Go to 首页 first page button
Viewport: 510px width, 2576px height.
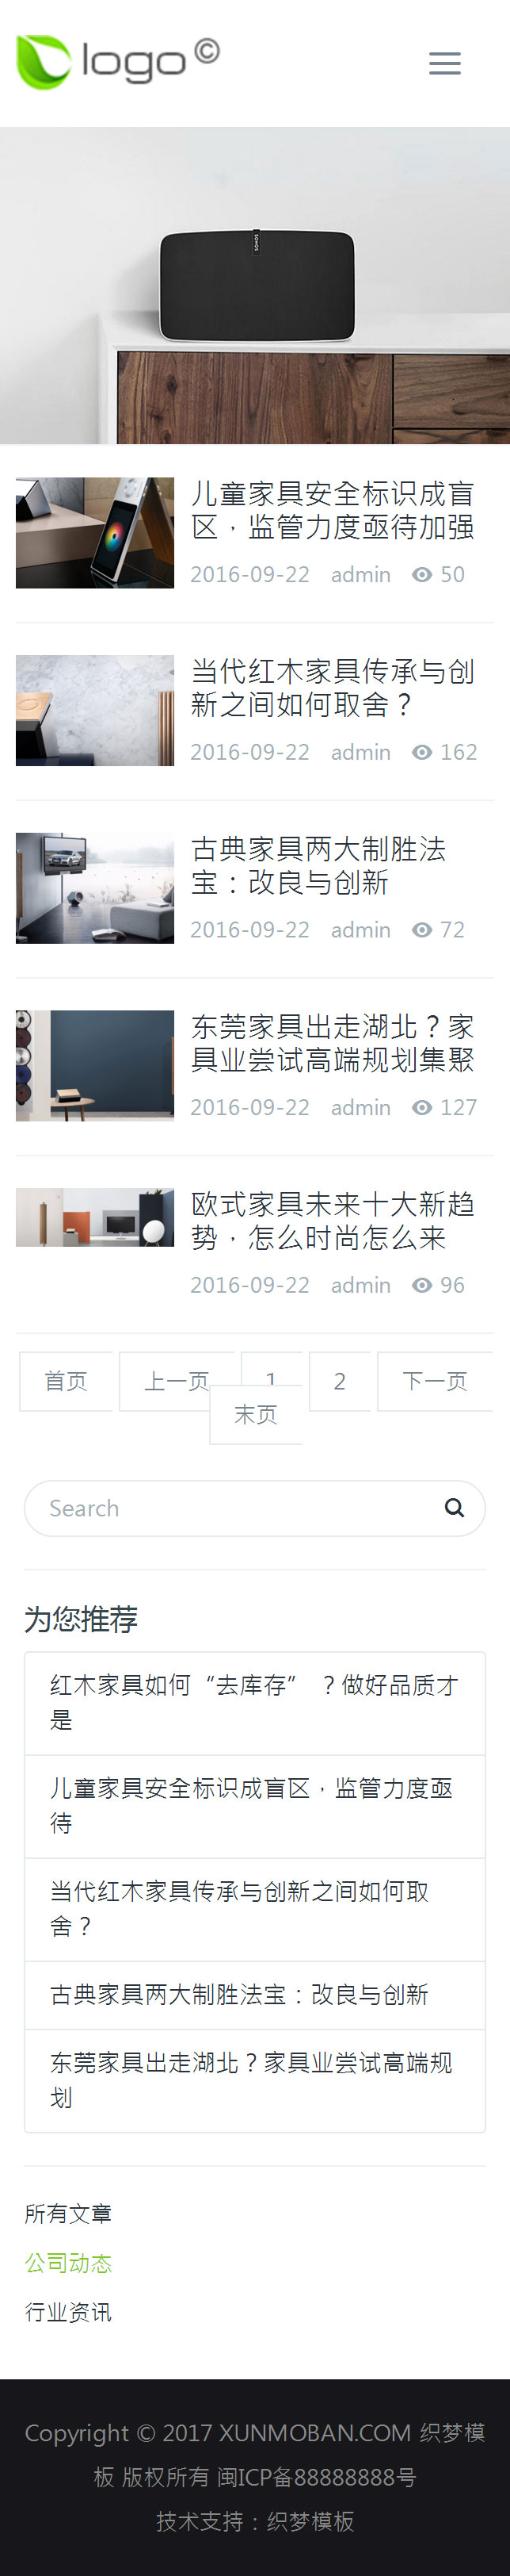pyautogui.click(x=66, y=1381)
